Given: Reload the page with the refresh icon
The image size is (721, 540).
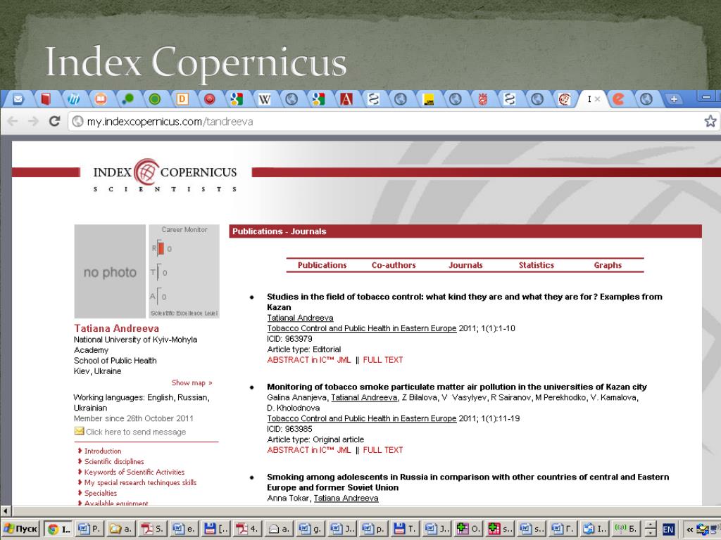Looking at the screenshot, I should 55,121.
